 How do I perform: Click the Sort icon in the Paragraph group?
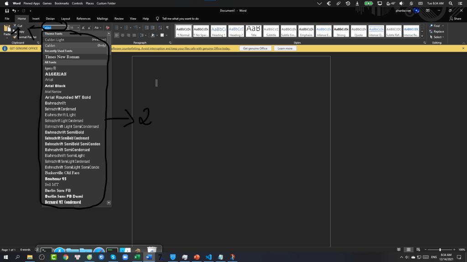(160, 28)
